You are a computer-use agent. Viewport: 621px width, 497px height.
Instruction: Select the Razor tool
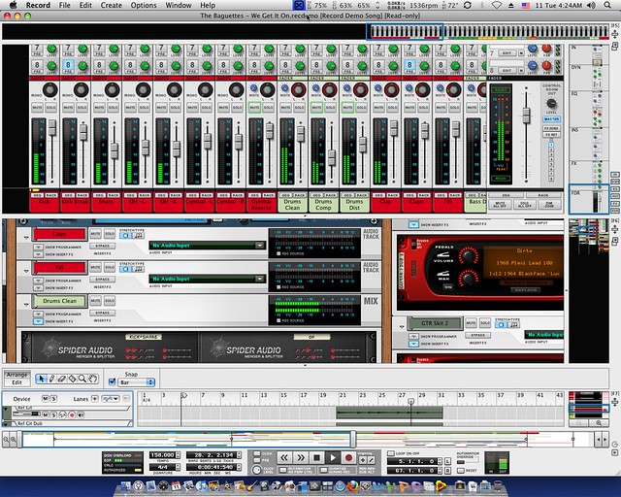(72, 379)
